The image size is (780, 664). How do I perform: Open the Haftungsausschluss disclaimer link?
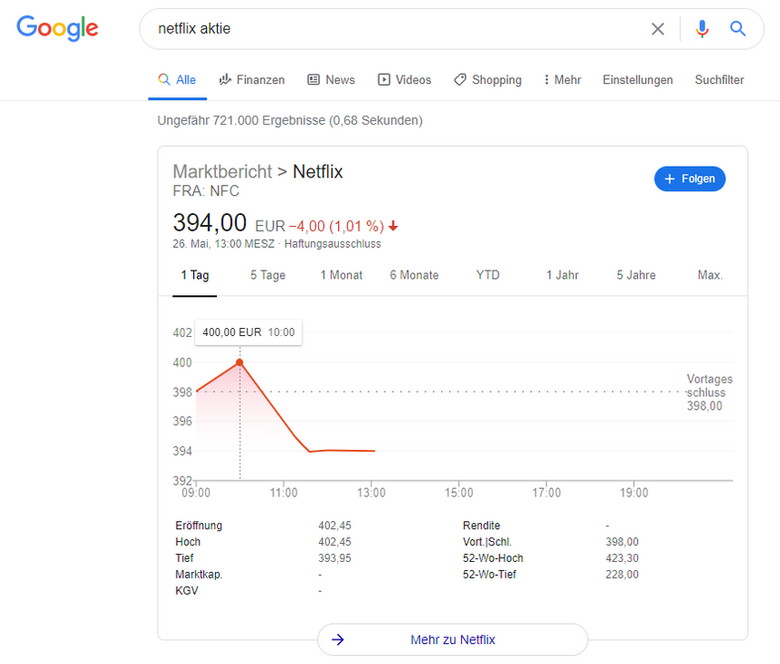click(333, 244)
